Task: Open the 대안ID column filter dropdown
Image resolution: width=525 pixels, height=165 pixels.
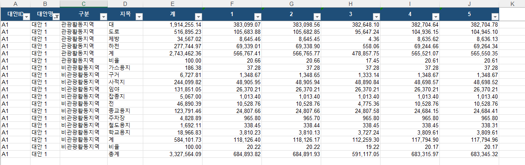Action: click(26, 16)
